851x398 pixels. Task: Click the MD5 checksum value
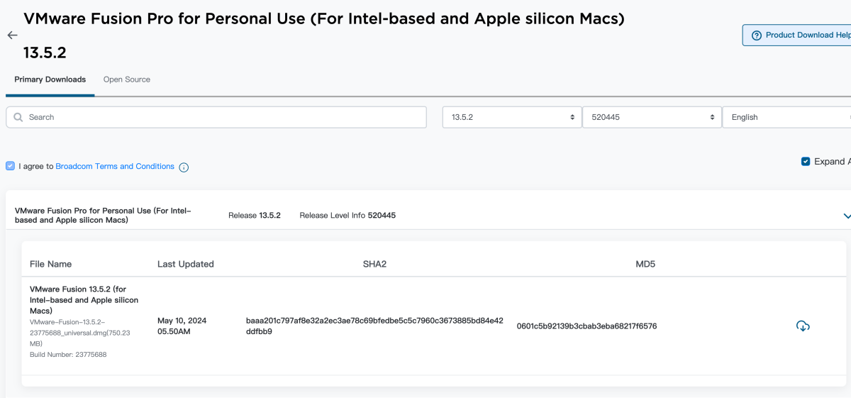click(x=586, y=326)
